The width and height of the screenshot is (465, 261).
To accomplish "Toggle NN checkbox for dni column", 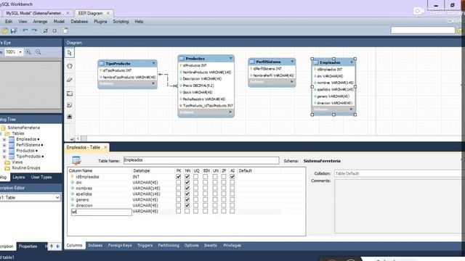I will [187, 183].
